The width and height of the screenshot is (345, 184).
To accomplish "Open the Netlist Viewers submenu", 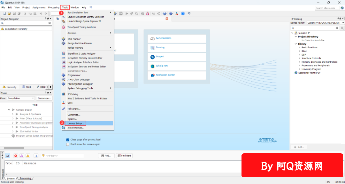I will 87,48.
